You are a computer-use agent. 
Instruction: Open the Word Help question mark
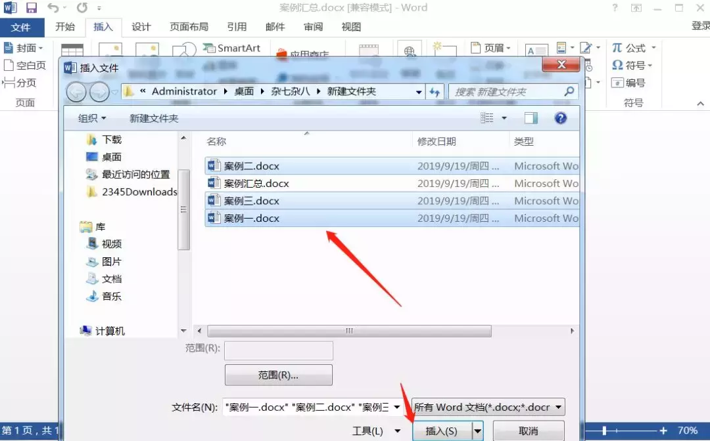(615, 8)
